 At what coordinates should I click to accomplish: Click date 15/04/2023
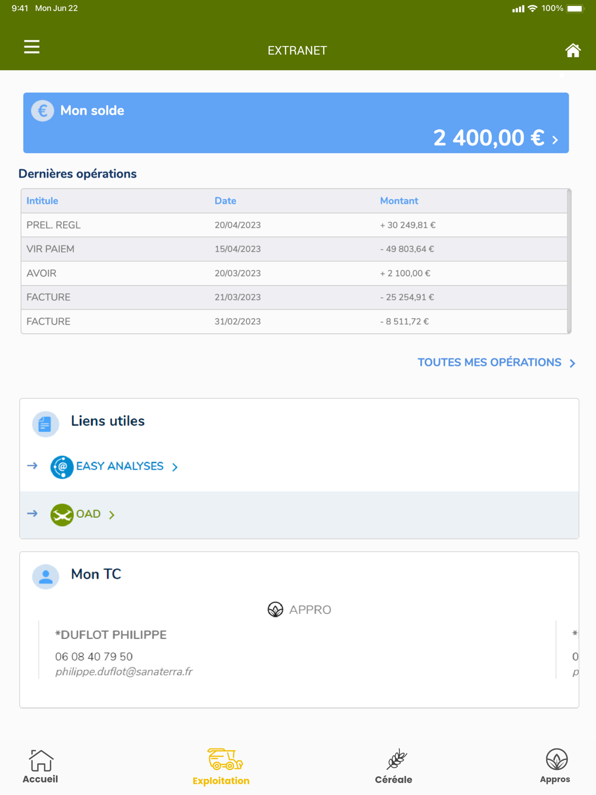(238, 249)
